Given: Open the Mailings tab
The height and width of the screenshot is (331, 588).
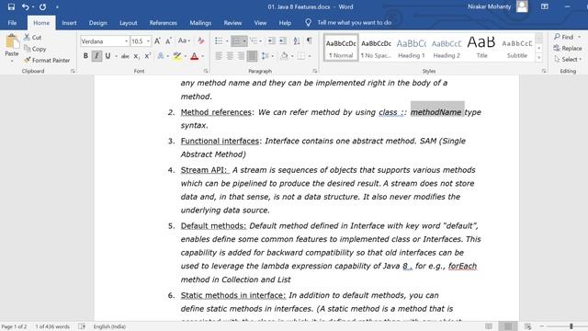Looking at the screenshot, I should point(200,23).
